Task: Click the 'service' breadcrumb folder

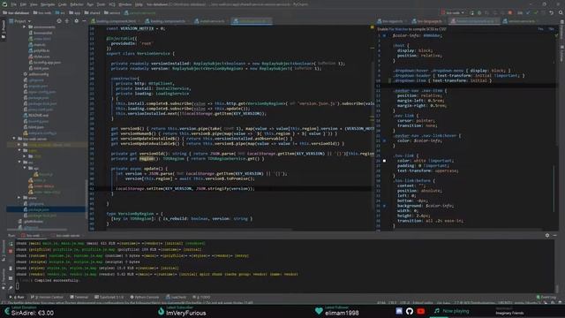Action: click(x=112, y=12)
